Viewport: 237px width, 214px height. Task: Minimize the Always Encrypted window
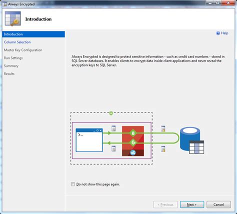pos(210,3)
